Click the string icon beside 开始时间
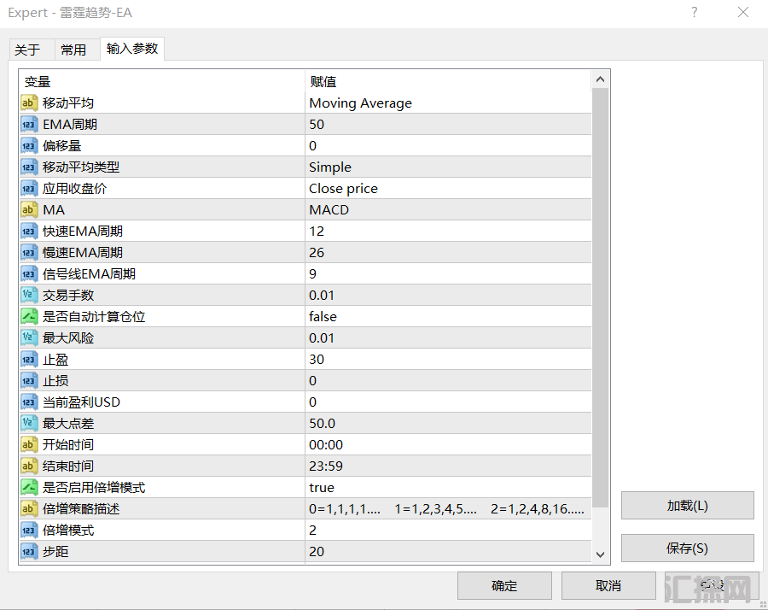The image size is (768, 610). (x=29, y=445)
